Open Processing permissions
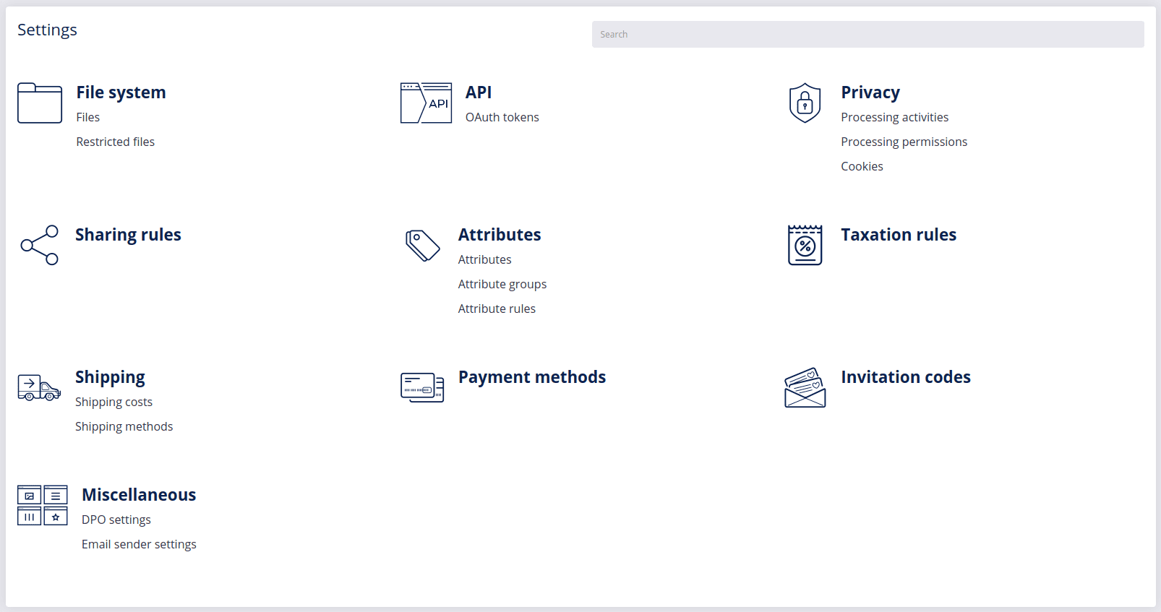This screenshot has width=1161, height=612. (x=904, y=142)
